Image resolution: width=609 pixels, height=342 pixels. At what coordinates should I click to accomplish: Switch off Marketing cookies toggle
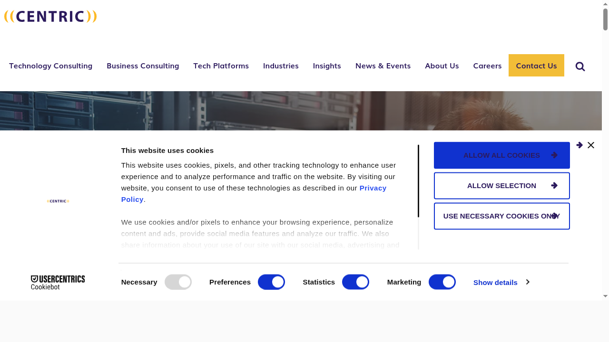[442, 282]
